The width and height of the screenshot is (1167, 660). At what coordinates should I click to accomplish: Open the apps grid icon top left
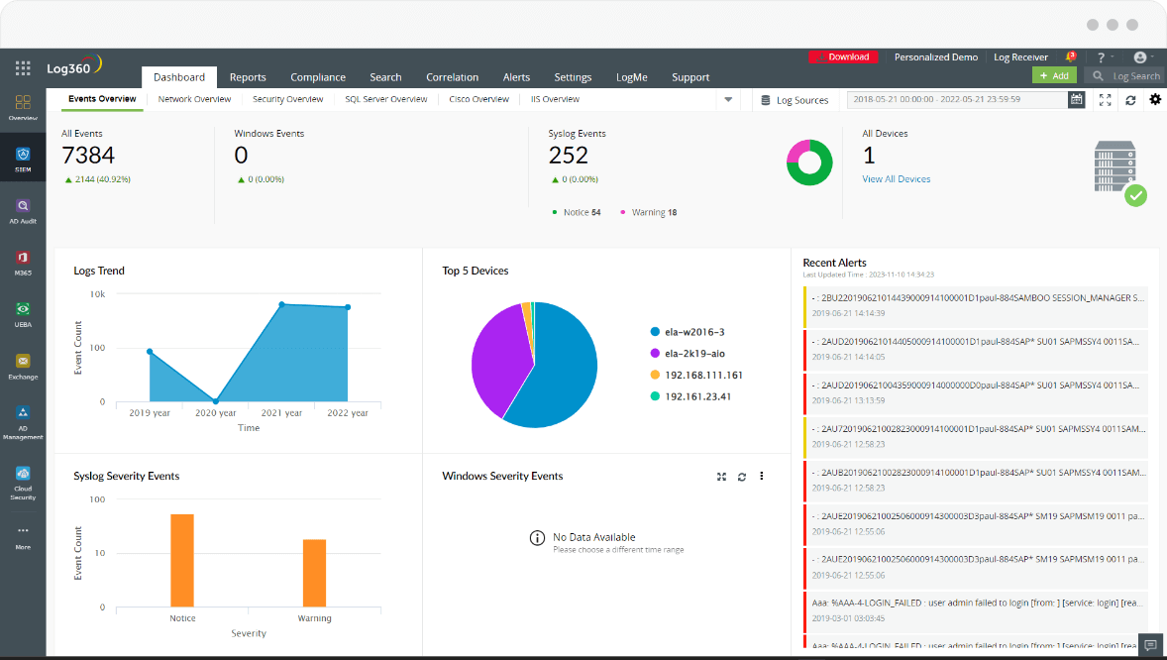tap(22, 67)
